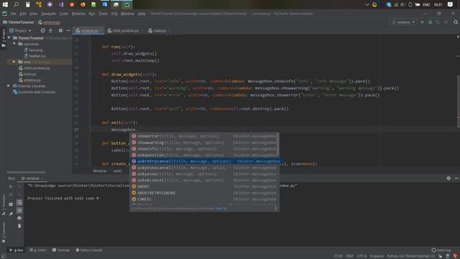Collapse all in Project panel toolbar
The height and width of the screenshot is (259, 460).
pyautogui.click(x=50, y=30)
